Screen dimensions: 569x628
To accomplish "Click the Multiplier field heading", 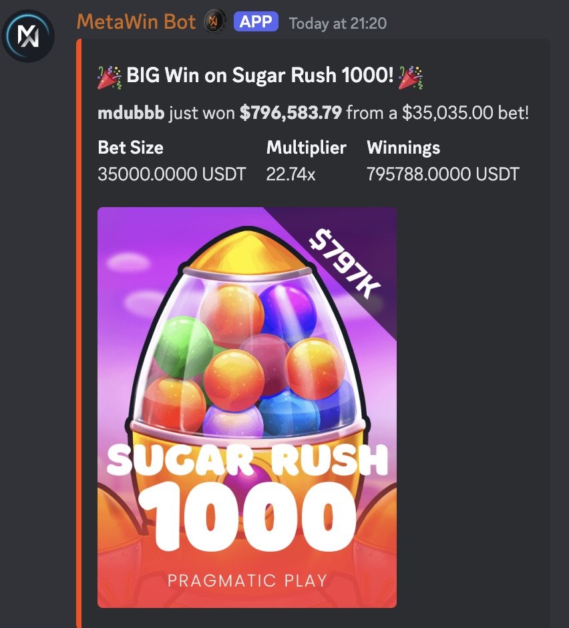I will [x=307, y=148].
